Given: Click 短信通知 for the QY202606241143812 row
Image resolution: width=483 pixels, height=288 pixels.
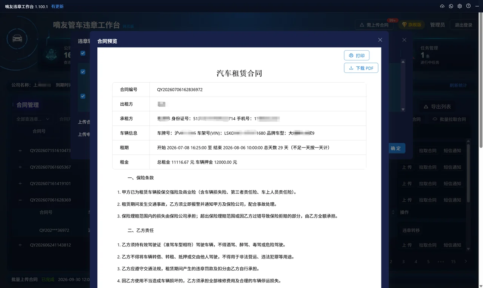Looking at the screenshot, I should [x=452, y=245].
